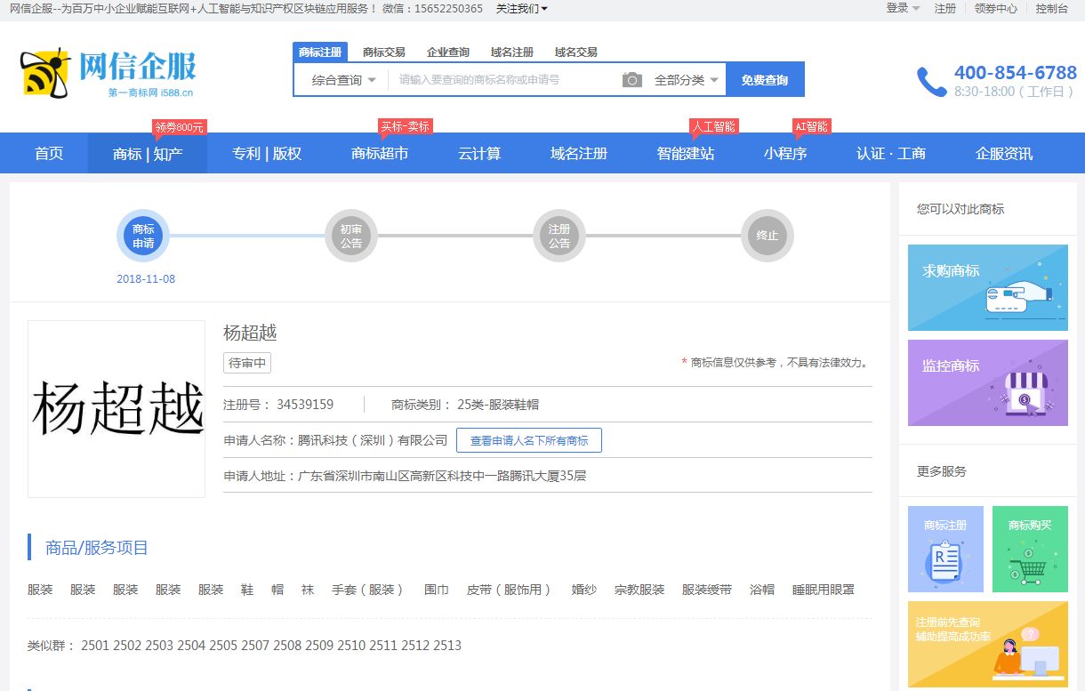Click the registration number 34539159
1085x691 pixels.
click(x=305, y=405)
